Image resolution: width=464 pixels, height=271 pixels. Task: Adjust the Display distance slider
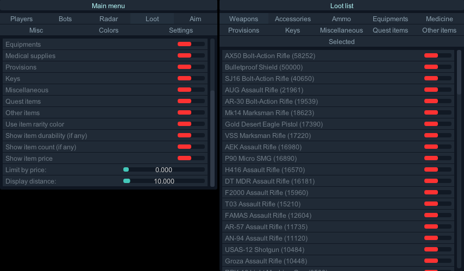(x=164, y=181)
